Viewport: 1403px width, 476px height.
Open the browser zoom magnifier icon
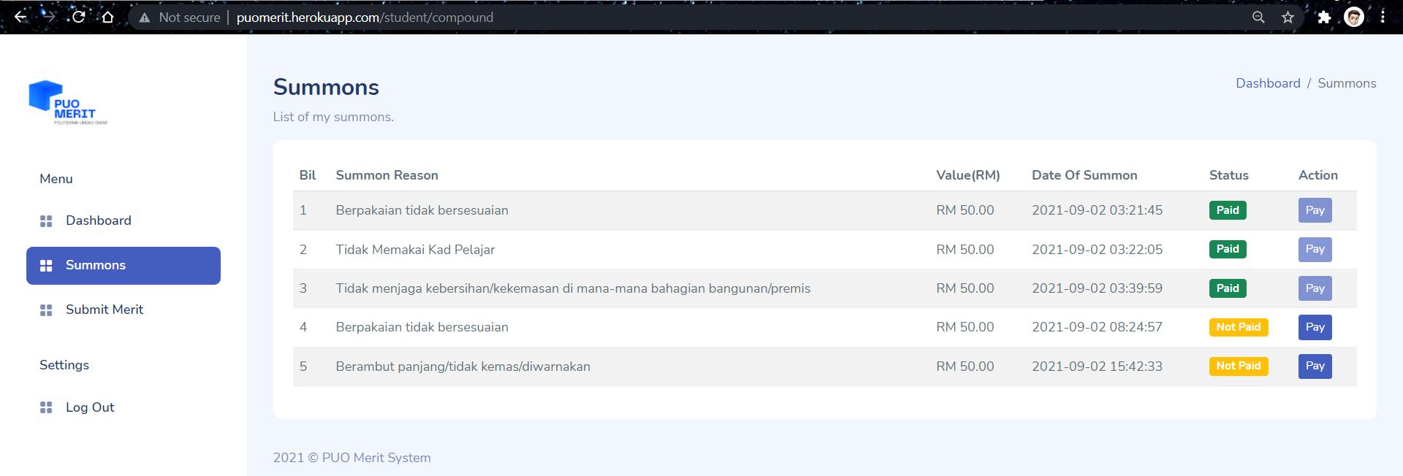(x=1258, y=17)
